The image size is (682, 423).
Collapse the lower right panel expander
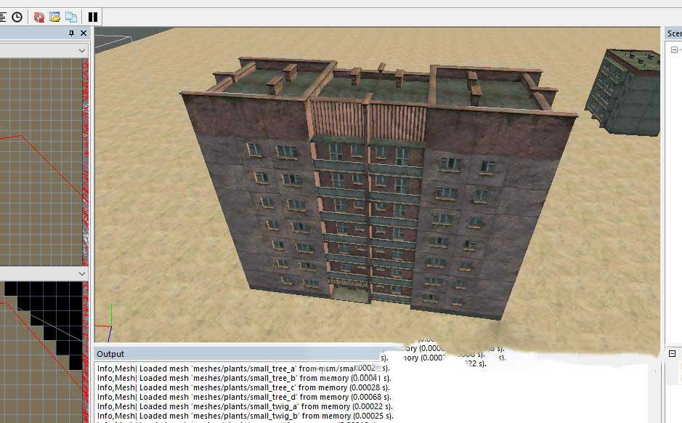(x=673, y=354)
